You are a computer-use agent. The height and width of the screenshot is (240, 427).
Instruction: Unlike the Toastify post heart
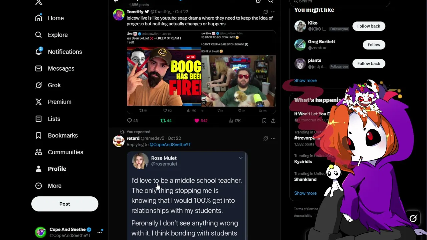[x=197, y=121]
